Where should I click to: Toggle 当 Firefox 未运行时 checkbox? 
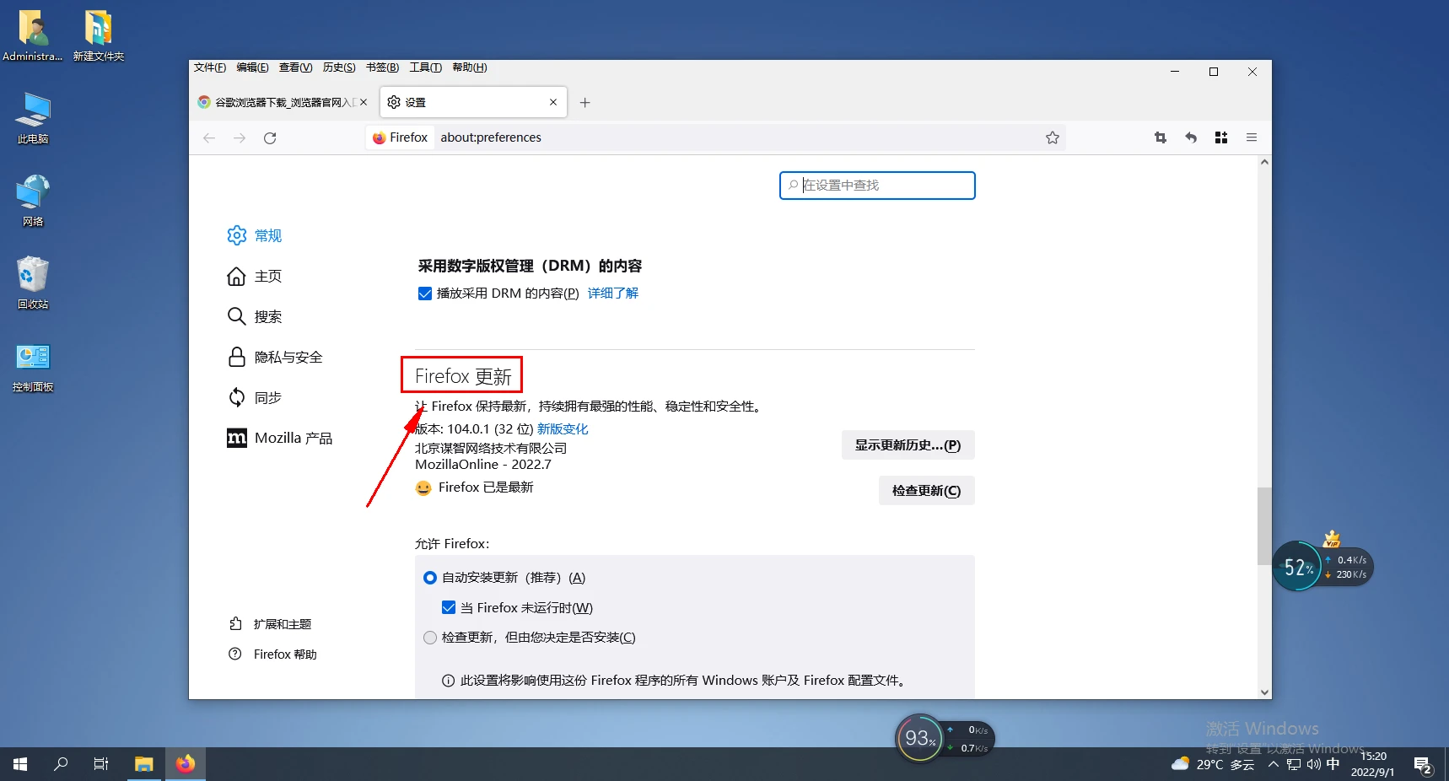[x=449, y=607]
